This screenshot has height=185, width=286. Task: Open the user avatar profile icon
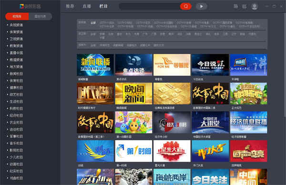(x=255, y=7)
